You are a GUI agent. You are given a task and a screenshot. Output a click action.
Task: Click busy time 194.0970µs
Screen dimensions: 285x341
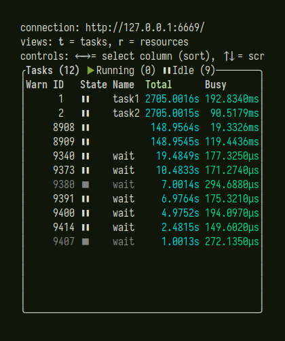point(232,213)
